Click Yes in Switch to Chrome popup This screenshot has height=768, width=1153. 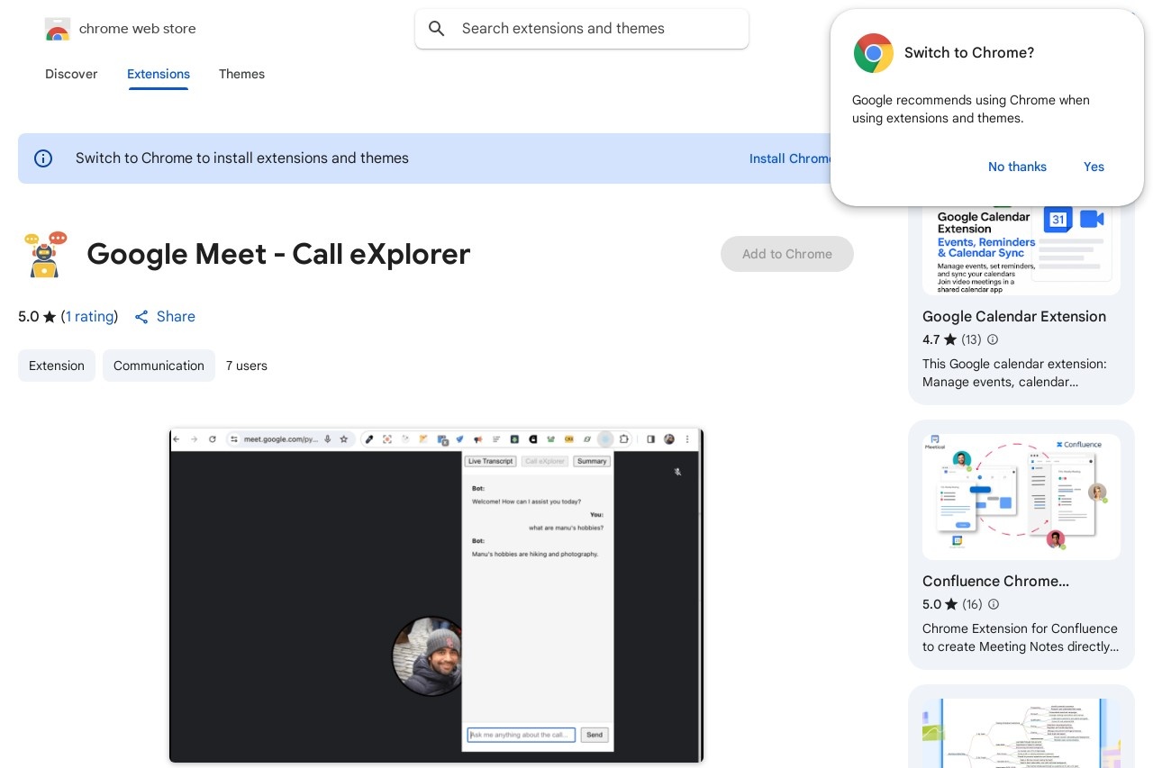(x=1094, y=167)
